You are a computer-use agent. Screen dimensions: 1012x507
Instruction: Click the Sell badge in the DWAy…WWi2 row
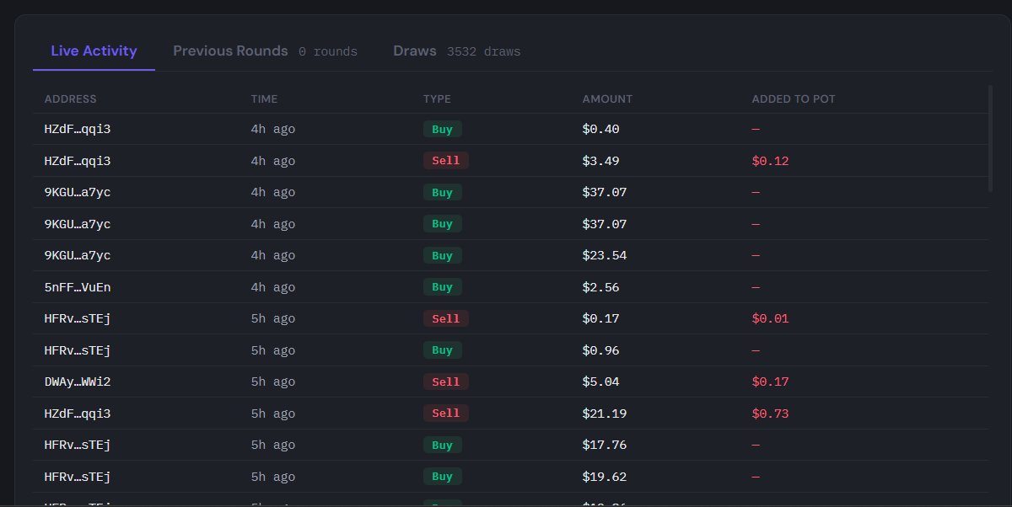pos(446,382)
